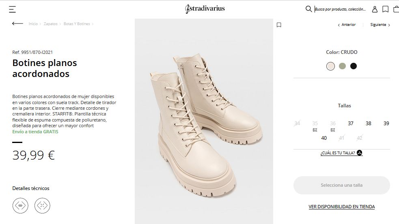Click ¿Cuál es tu talla? link

[x=341, y=153]
